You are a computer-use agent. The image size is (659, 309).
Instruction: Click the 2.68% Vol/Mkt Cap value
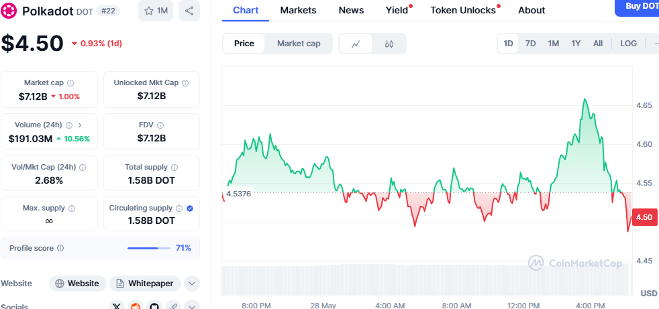(49, 180)
